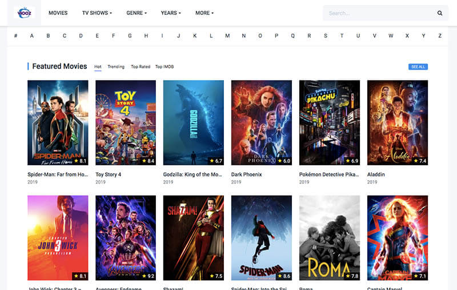Filter titles by letter H

tap(146, 35)
